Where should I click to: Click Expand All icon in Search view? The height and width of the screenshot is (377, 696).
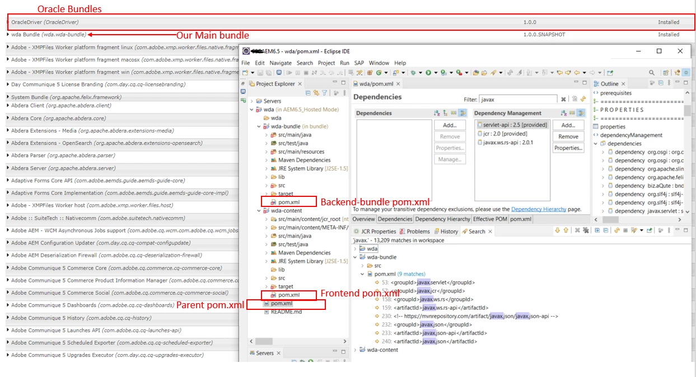597,230
